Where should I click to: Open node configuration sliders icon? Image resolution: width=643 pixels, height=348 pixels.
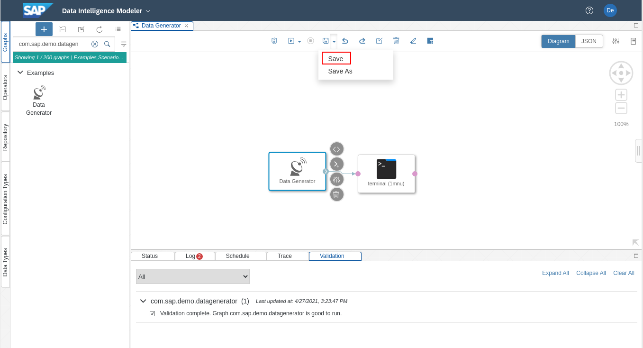tap(337, 179)
